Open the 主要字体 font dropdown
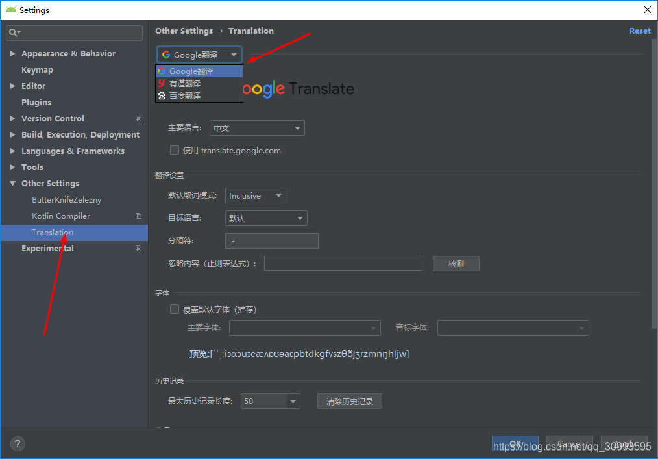658x459 pixels. (304, 328)
